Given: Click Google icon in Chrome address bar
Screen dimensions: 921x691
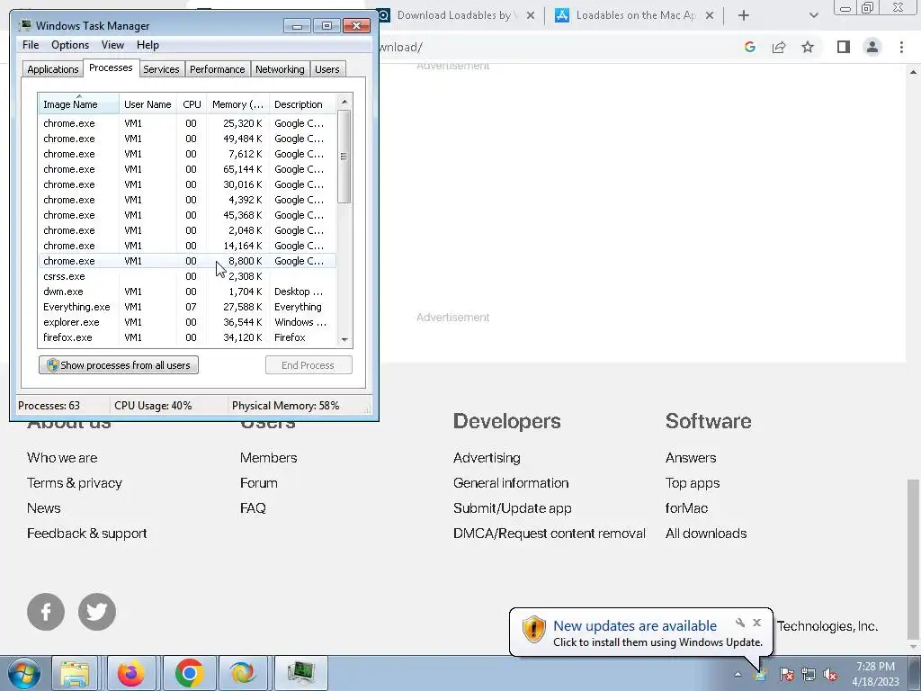Looking at the screenshot, I should pyautogui.click(x=749, y=47).
